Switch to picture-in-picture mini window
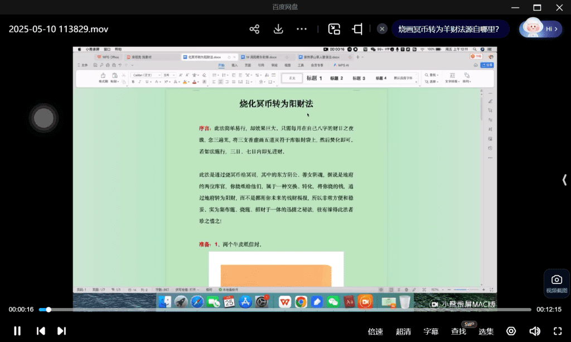This screenshot has height=342, width=571. pos(334,29)
